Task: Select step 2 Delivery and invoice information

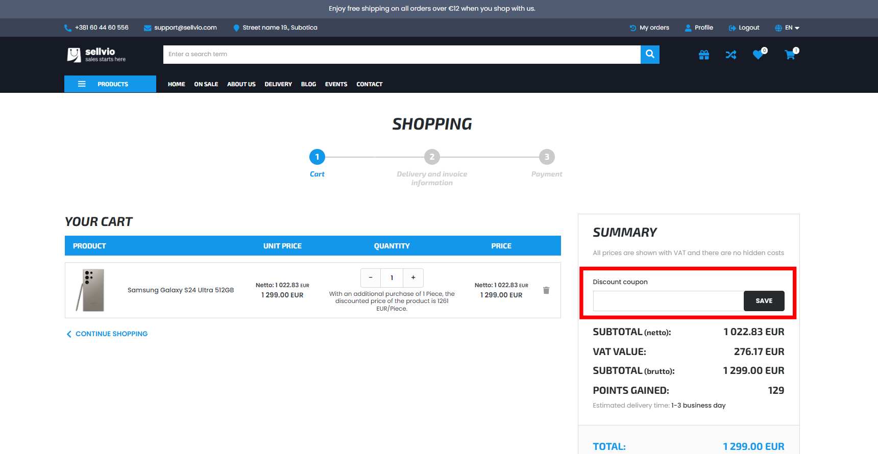Action: click(432, 157)
